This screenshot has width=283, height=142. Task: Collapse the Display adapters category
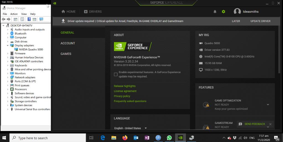(7, 45)
